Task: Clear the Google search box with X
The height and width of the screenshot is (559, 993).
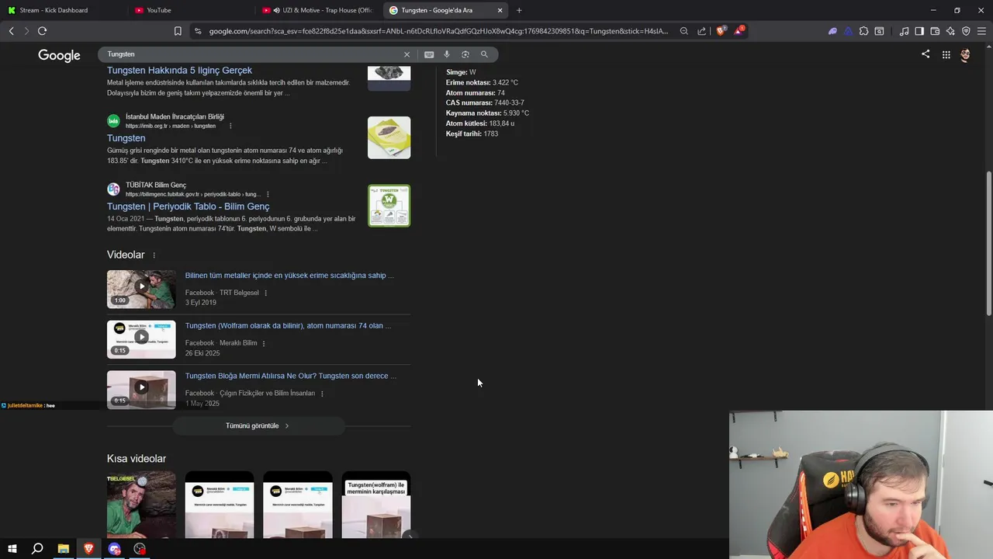Action: click(407, 54)
